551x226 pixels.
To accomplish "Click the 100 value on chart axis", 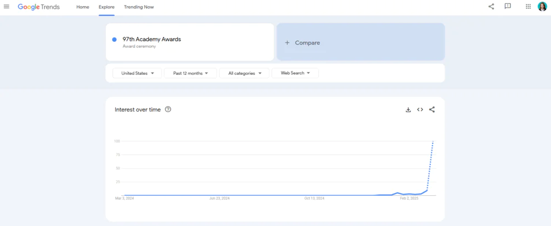I will [x=117, y=141].
